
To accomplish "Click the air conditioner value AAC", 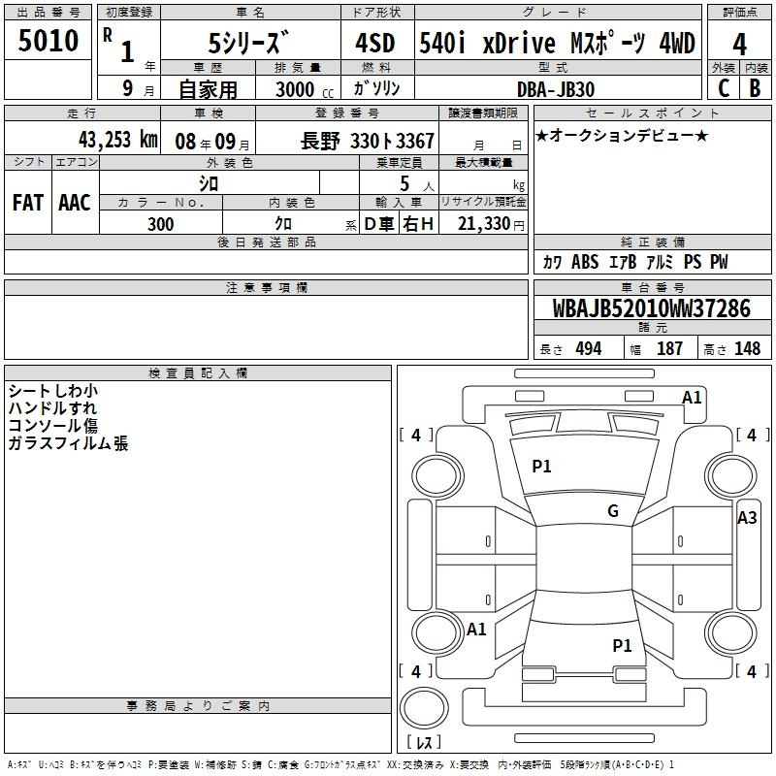I will tap(75, 203).
